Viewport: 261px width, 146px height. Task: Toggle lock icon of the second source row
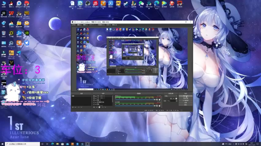[x=96, y=98]
